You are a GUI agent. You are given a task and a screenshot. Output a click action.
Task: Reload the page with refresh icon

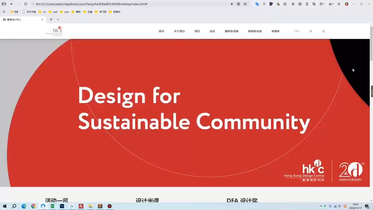pos(26,4)
